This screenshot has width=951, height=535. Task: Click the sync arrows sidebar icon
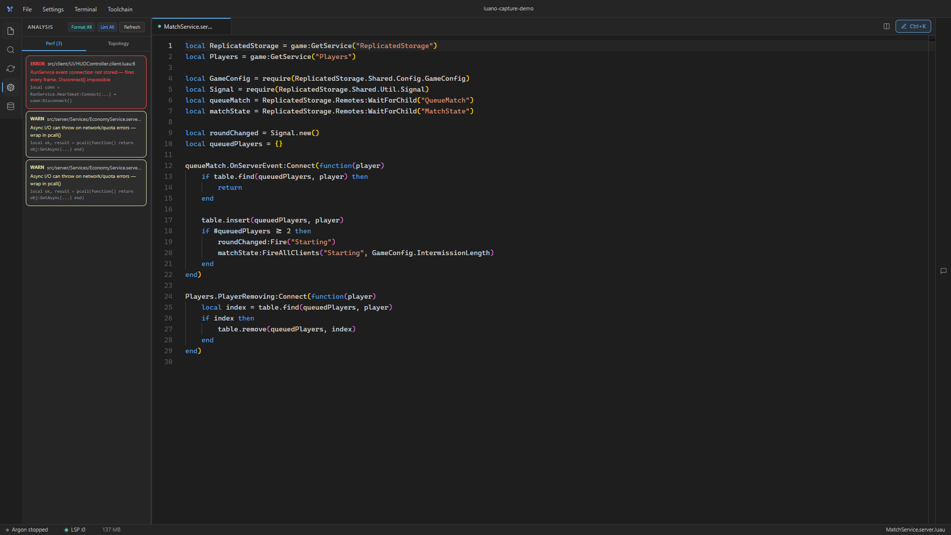pos(10,69)
